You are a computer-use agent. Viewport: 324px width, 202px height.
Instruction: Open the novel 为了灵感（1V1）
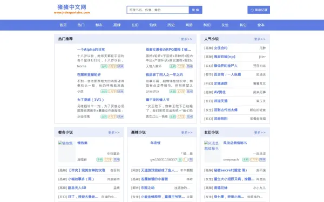pyautogui.click(x=91, y=100)
